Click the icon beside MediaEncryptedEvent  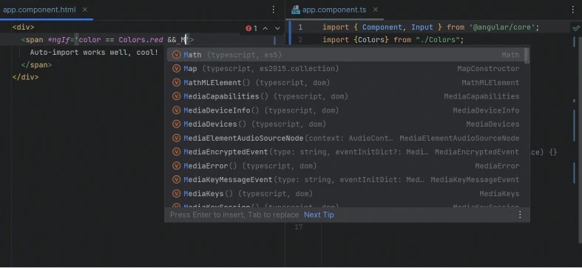tap(176, 152)
